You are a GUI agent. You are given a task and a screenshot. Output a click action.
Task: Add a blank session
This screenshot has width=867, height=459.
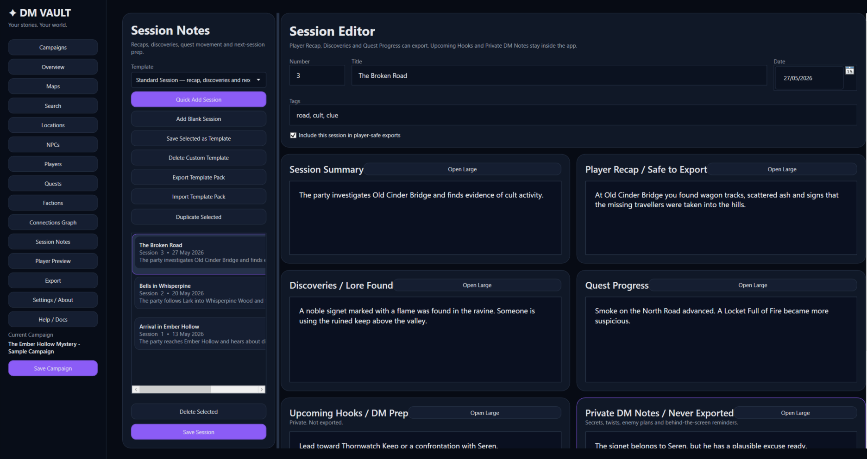point(198,119)
